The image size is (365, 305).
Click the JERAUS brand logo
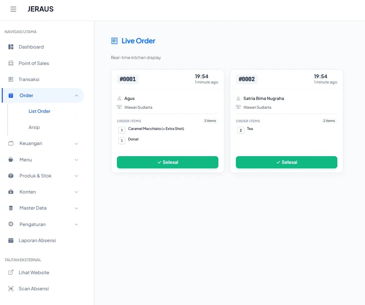41,9
